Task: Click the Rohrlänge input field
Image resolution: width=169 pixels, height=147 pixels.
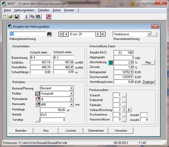Action: coord(53,110)
